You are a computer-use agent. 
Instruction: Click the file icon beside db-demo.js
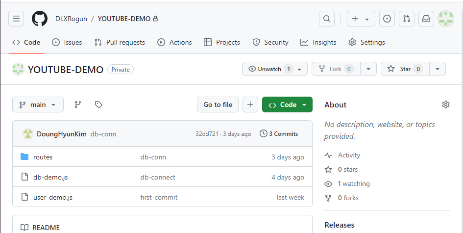(x=24, y=177)
